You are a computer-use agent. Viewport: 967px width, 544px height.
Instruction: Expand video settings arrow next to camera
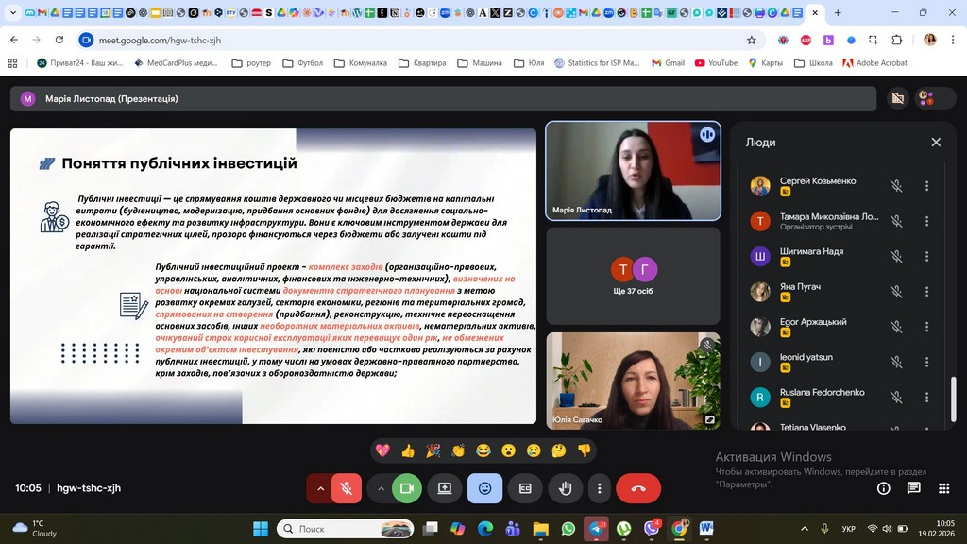coord(381,488)
